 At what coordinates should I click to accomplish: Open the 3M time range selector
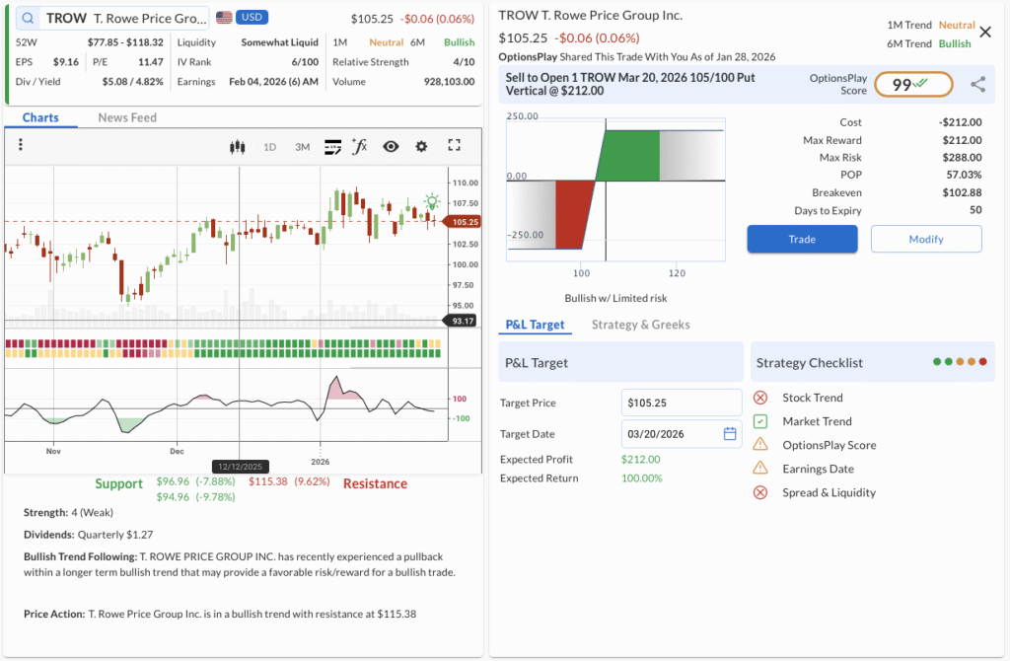tap(302, 147)
